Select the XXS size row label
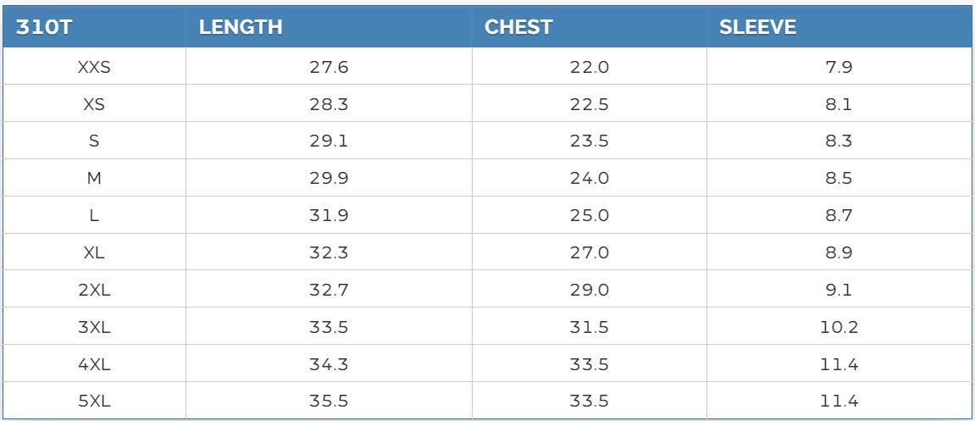The image size is (975, 421). point(94,68)
